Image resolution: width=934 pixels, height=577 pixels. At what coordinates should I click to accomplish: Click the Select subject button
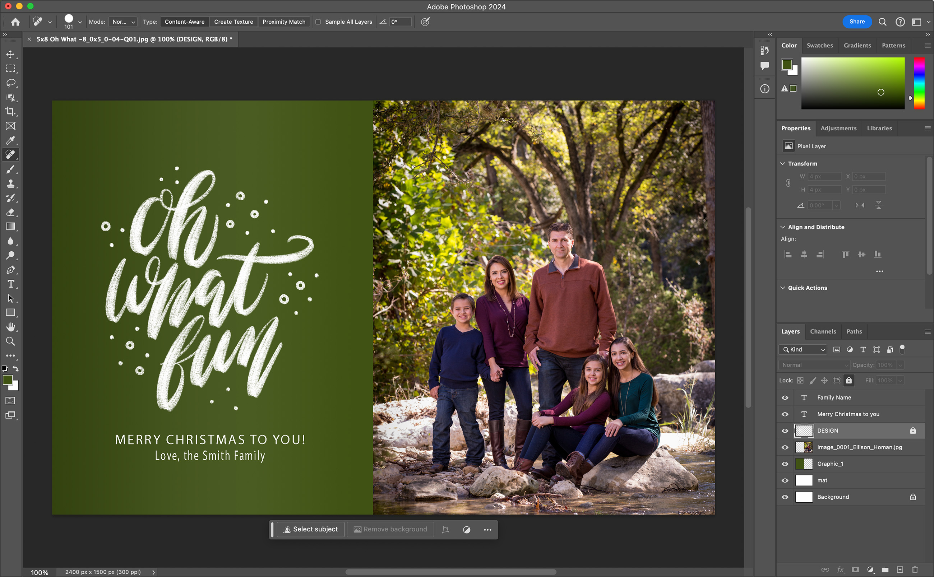[x=310, y=529]
